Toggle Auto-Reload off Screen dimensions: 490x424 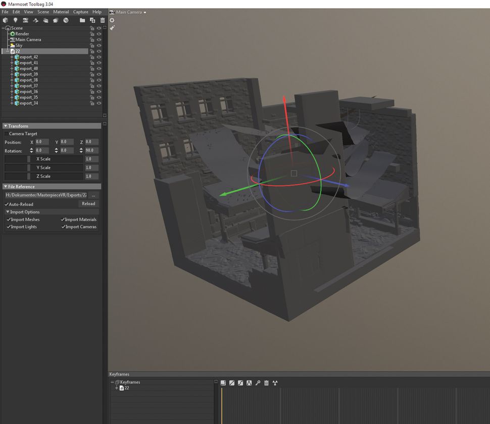click(6, 204)
